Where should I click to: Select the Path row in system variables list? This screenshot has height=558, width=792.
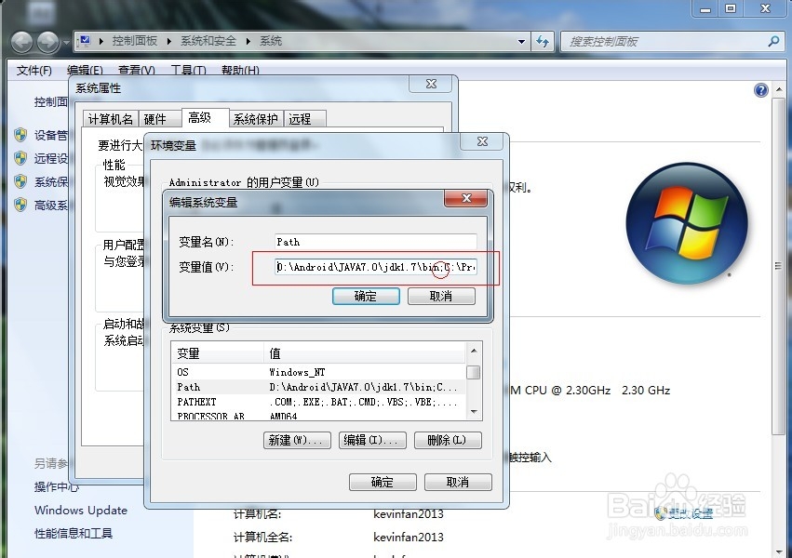pos(318,387)
